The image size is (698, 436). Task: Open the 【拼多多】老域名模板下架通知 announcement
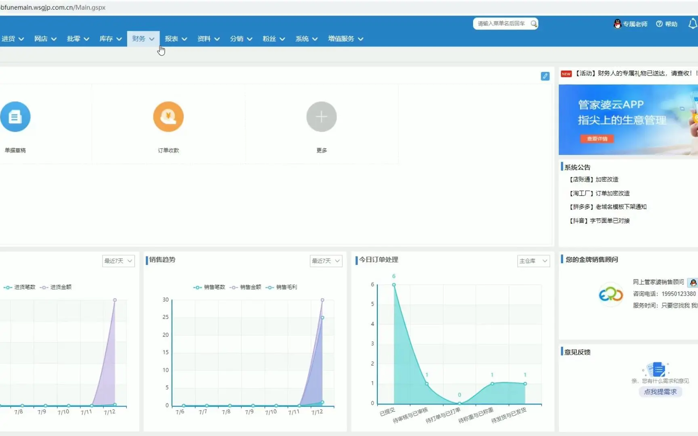click(608, 207)
